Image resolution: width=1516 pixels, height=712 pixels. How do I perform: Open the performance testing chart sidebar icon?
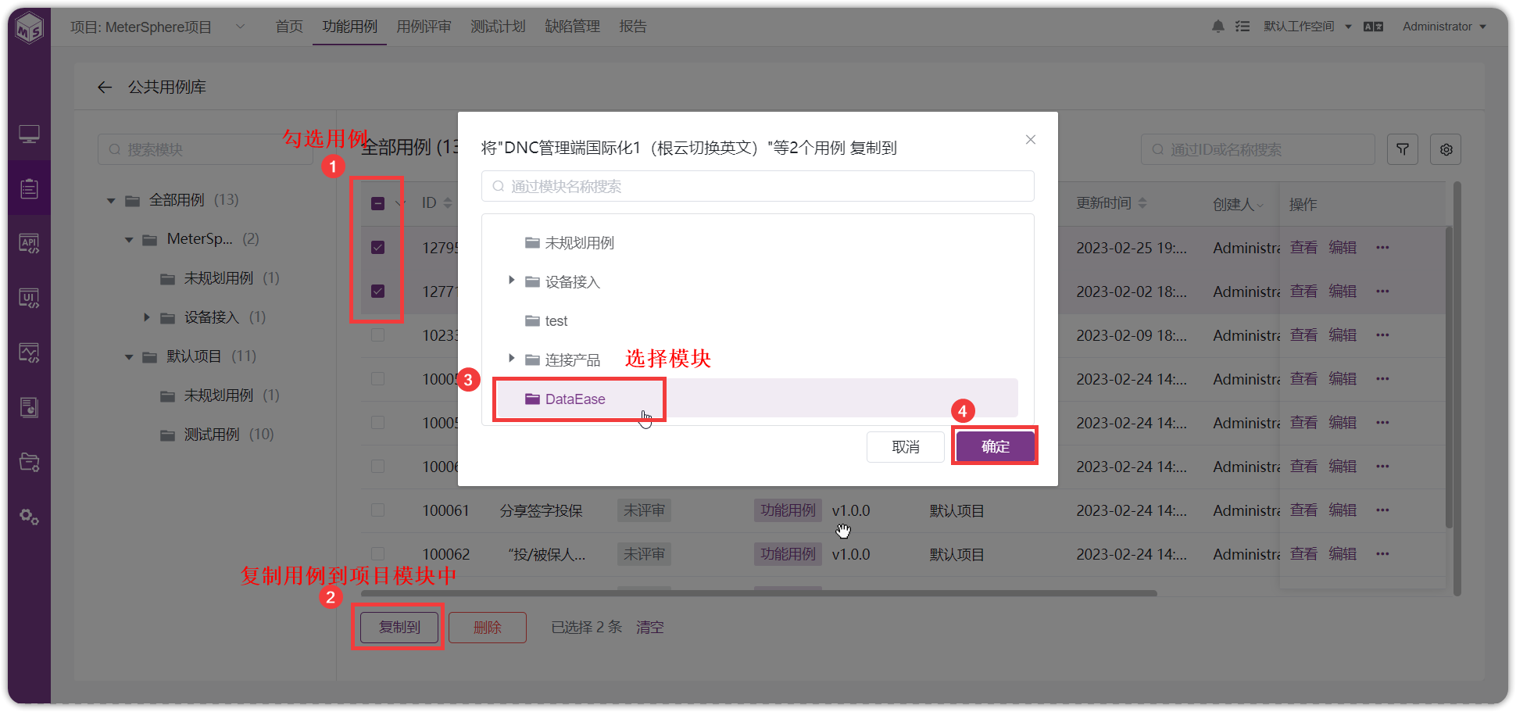coord(29,352)
